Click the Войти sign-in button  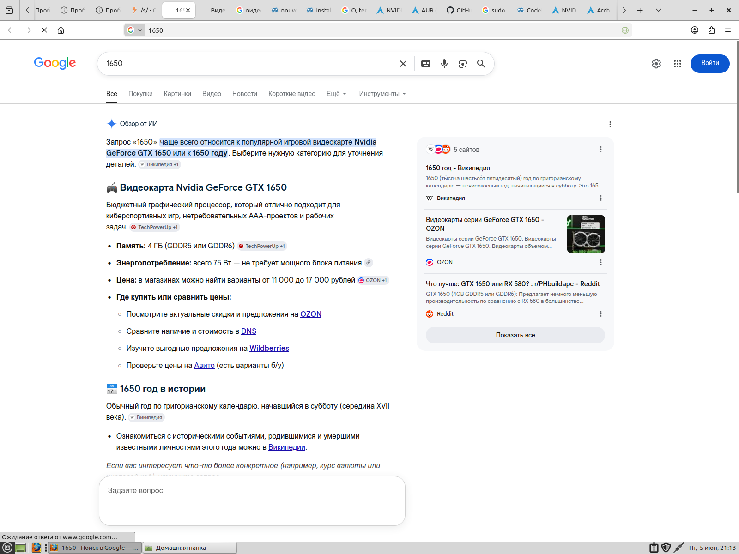(x=710, y=63)
